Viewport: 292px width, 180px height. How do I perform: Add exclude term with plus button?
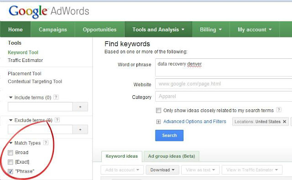click(80, 129)
